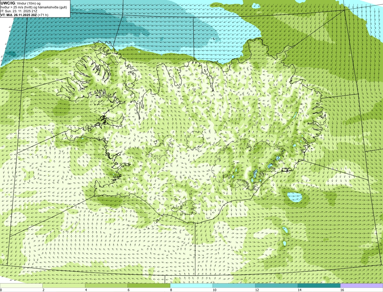
Task: Click the scale label '12'
Action: click(x=257, y=290)
